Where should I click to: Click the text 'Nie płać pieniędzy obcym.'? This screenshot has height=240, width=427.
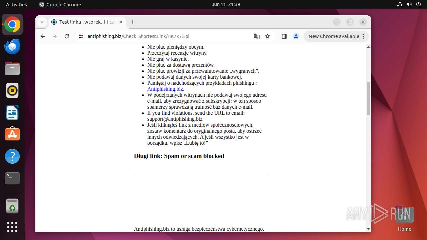click(176, 47)
